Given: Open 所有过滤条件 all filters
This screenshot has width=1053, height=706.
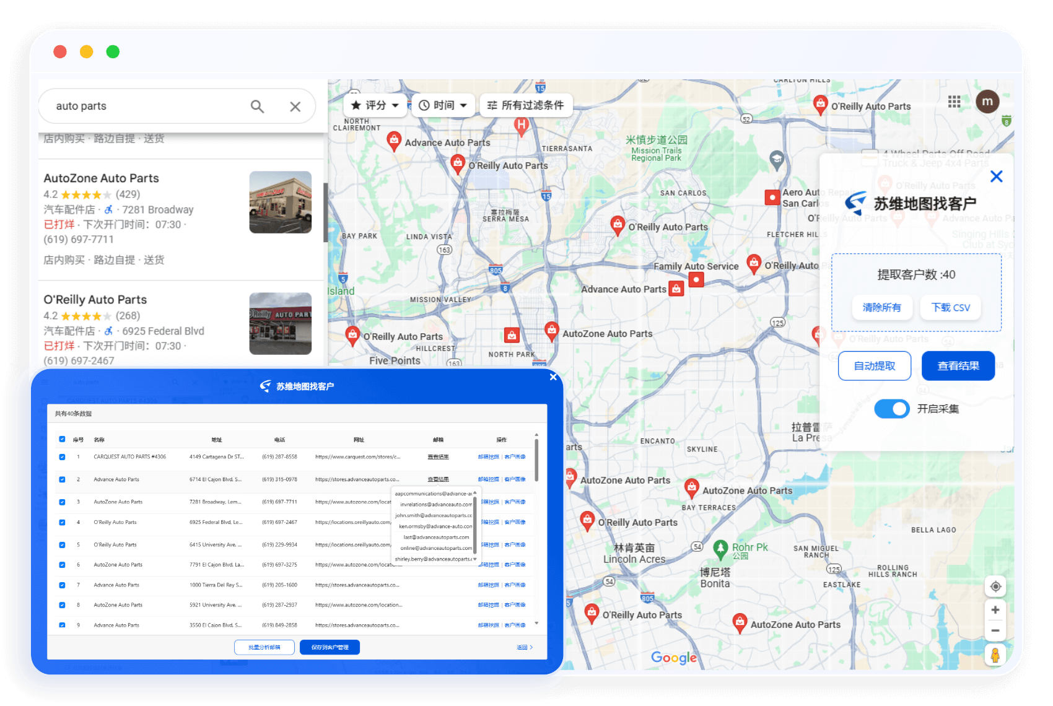Looking at the screenshot, I should (526, 105).
